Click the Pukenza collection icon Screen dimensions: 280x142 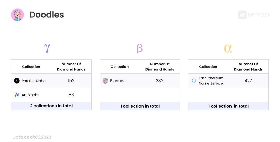105,81
